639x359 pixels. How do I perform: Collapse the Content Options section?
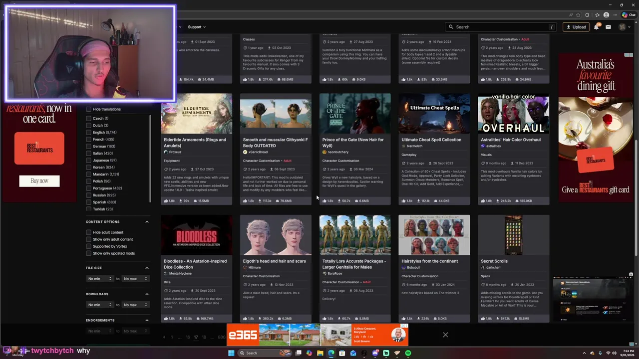[147, 222]
